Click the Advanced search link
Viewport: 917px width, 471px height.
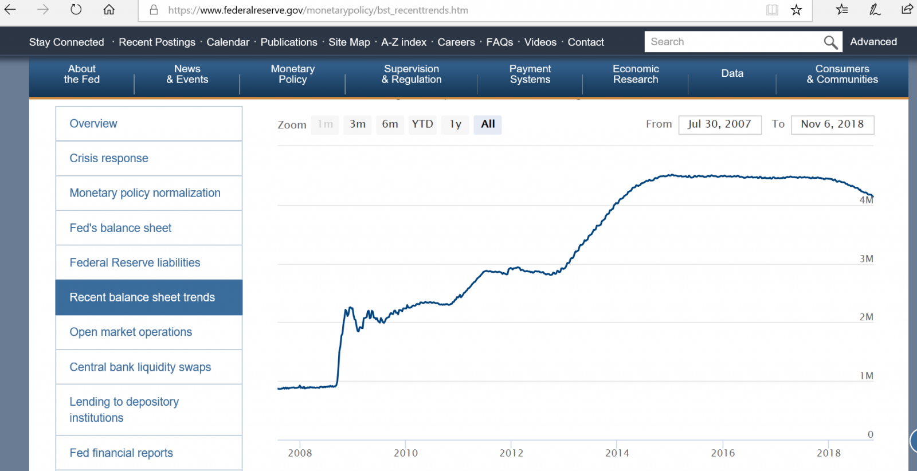873,42
